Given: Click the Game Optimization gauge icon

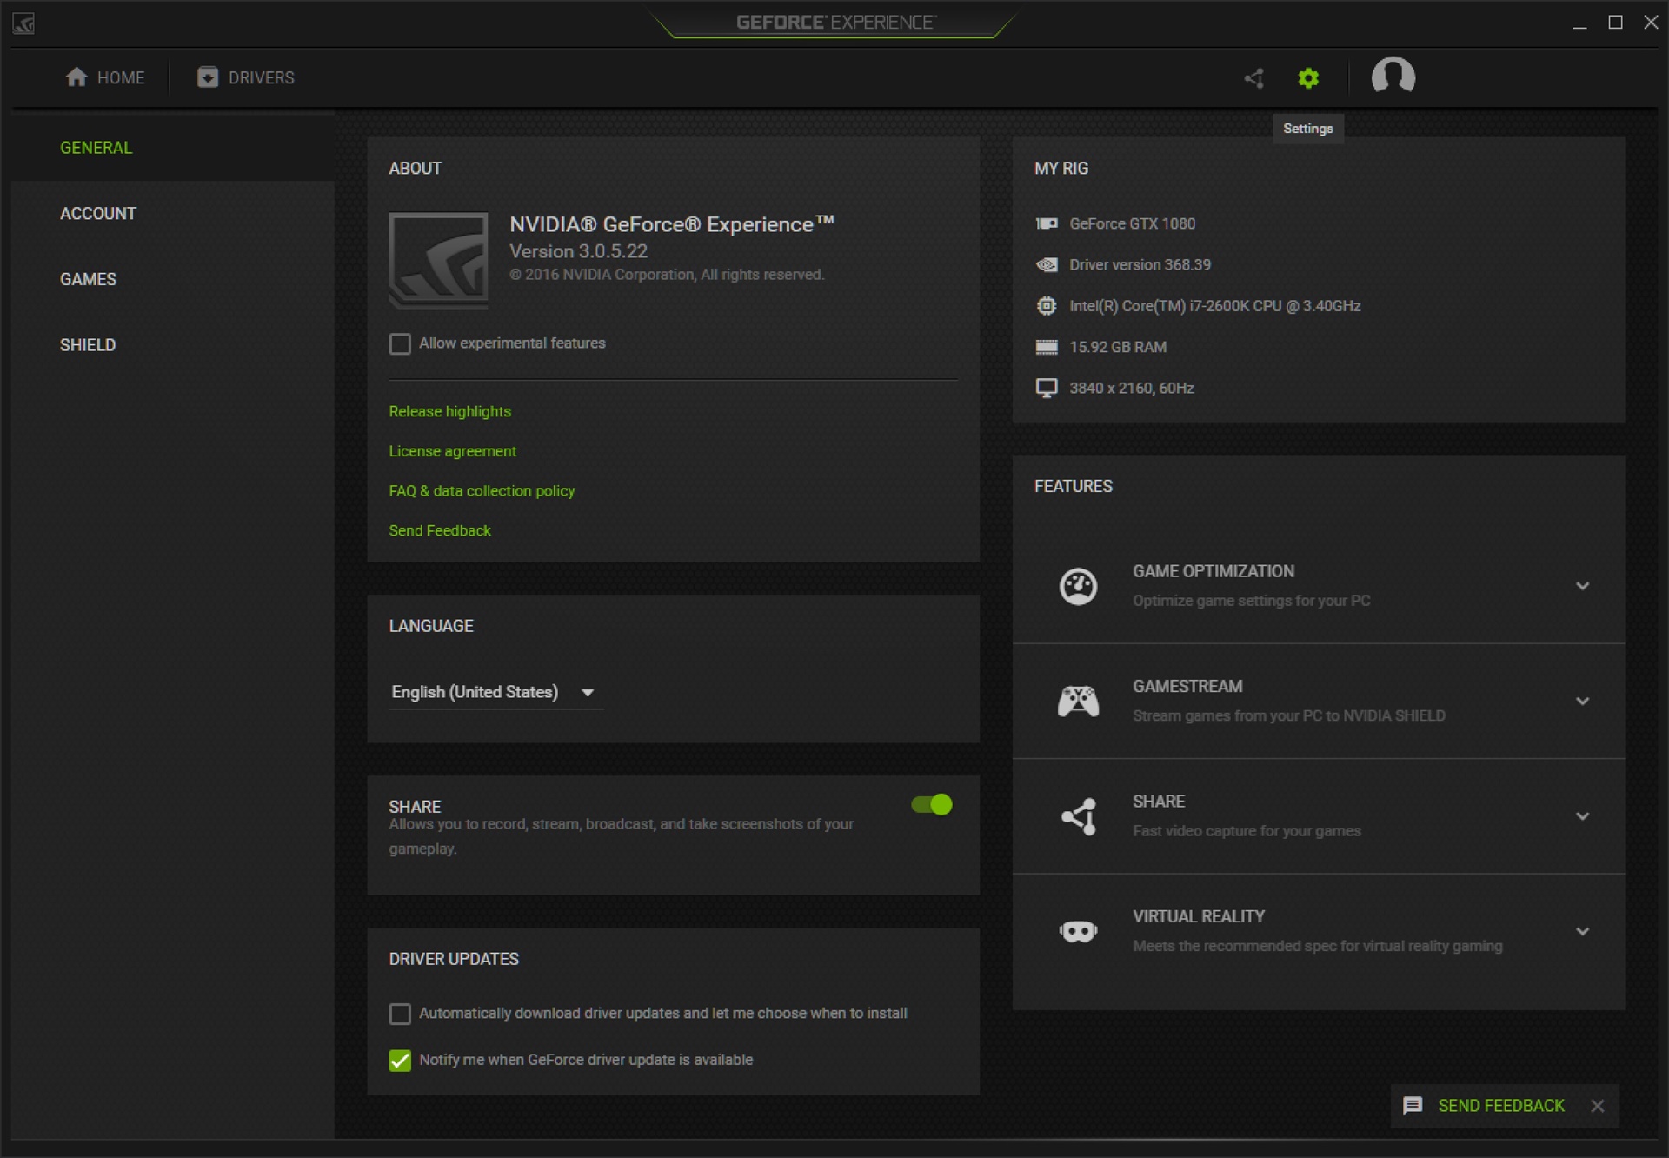Looking at the screenshot, I should (x=1078, y=586).
